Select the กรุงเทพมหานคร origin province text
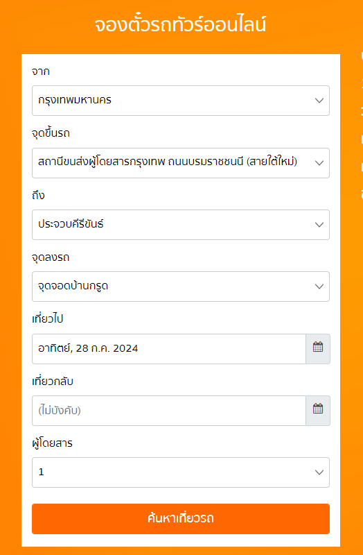This screenshot has height=555, width=363. tap(75, 100)
